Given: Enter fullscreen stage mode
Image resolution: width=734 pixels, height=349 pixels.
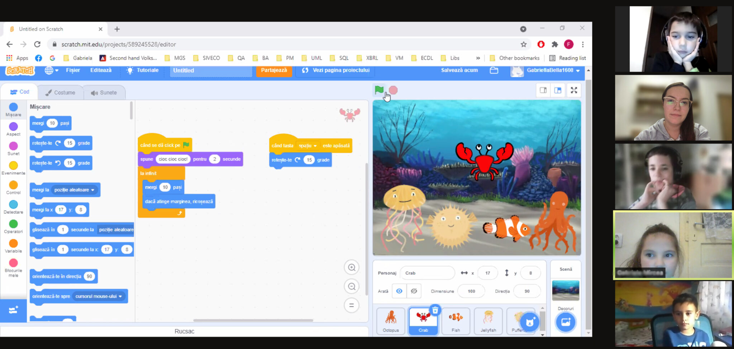Looking at the screenshot, I should (574, 90).
